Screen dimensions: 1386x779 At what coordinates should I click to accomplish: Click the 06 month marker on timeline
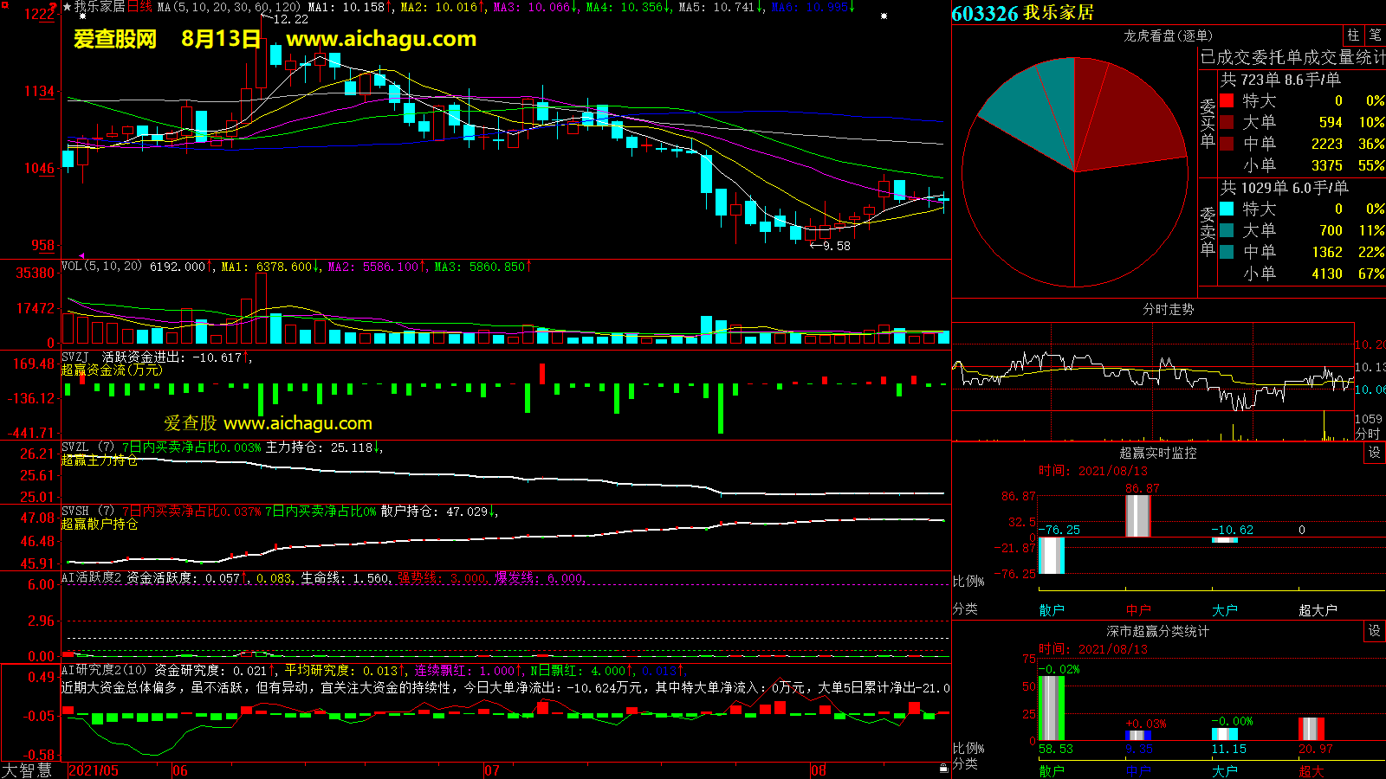pos(180,770)
